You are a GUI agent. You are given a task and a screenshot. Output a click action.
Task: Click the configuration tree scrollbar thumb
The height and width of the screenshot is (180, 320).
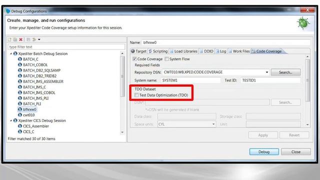[122, 76]
